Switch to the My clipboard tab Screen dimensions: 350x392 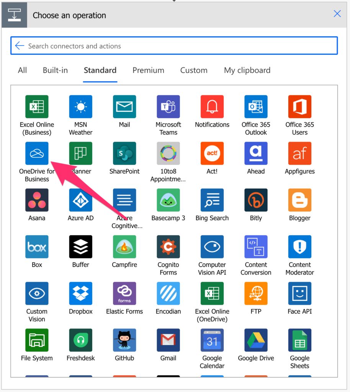point(247,70)
